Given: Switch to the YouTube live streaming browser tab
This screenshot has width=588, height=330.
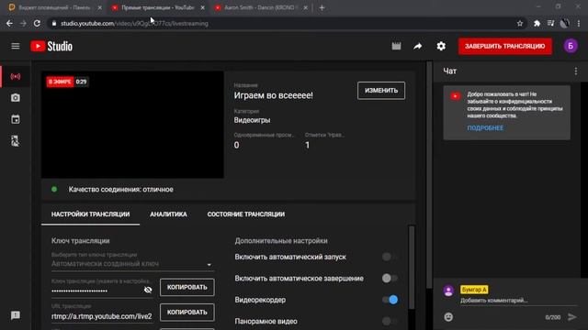Looking at the screenshot, I should [157, 7].
